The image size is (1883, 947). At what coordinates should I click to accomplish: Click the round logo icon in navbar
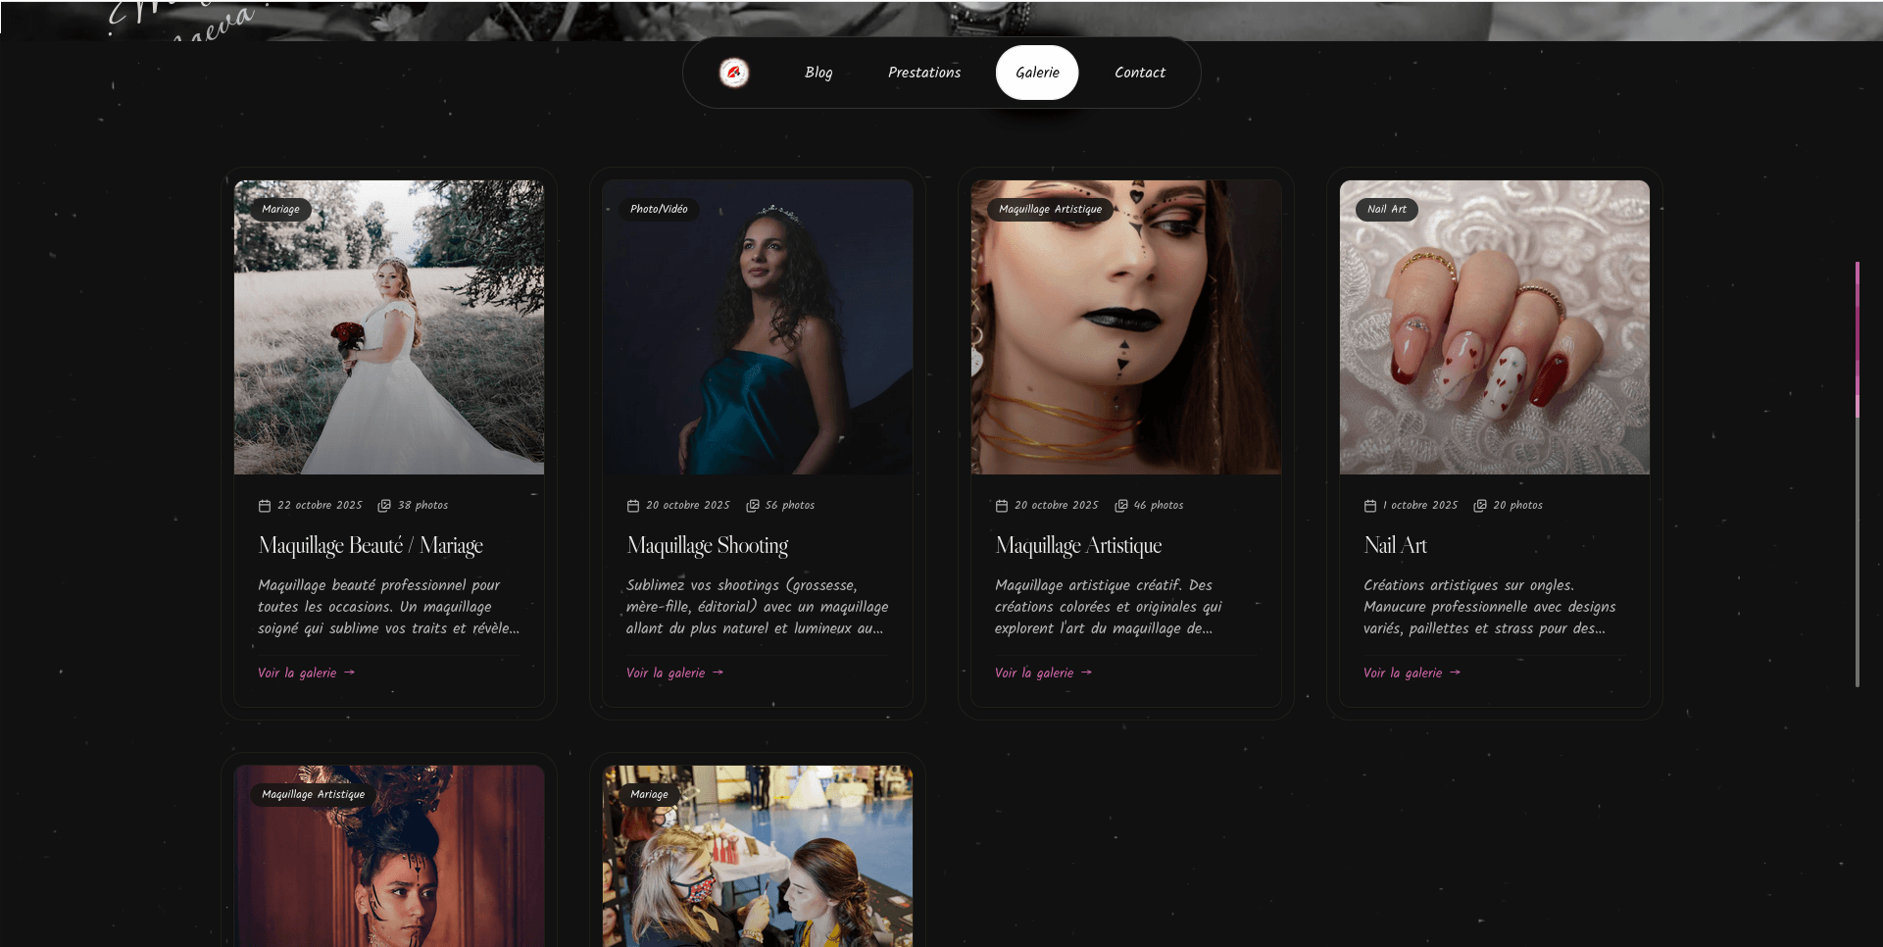pyautogui.click(x=734, y=73)
